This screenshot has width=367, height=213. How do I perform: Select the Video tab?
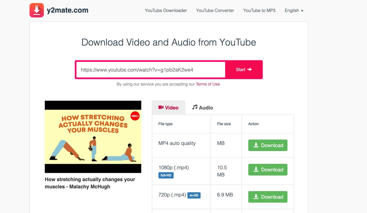pos(168,108)
